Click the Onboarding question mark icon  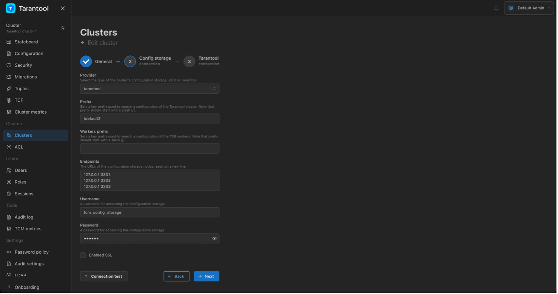pos(9,288)
